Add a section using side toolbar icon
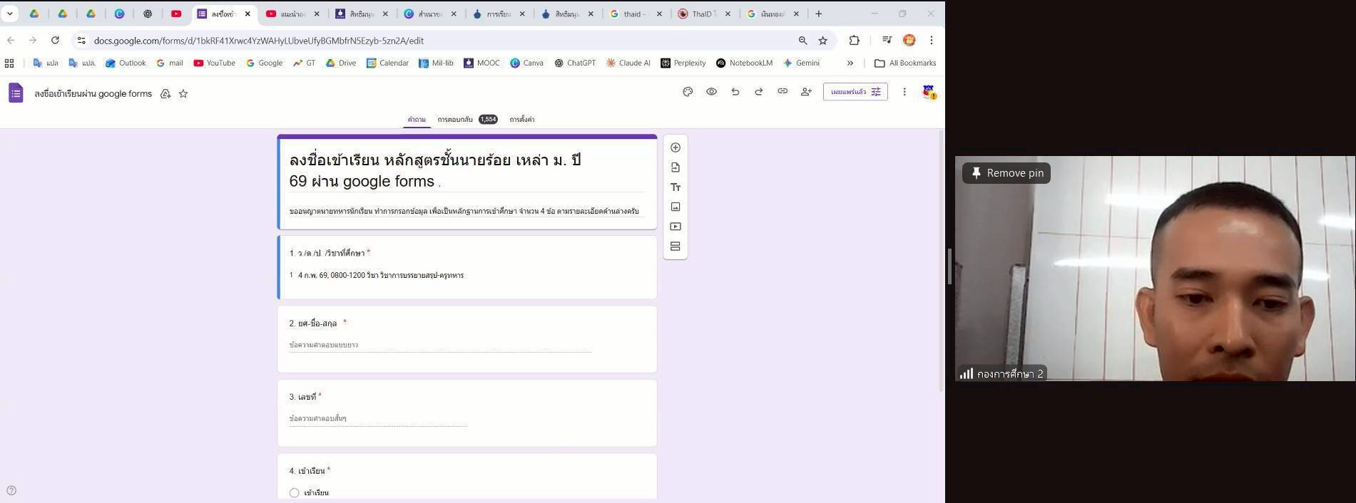 (675, 247)
